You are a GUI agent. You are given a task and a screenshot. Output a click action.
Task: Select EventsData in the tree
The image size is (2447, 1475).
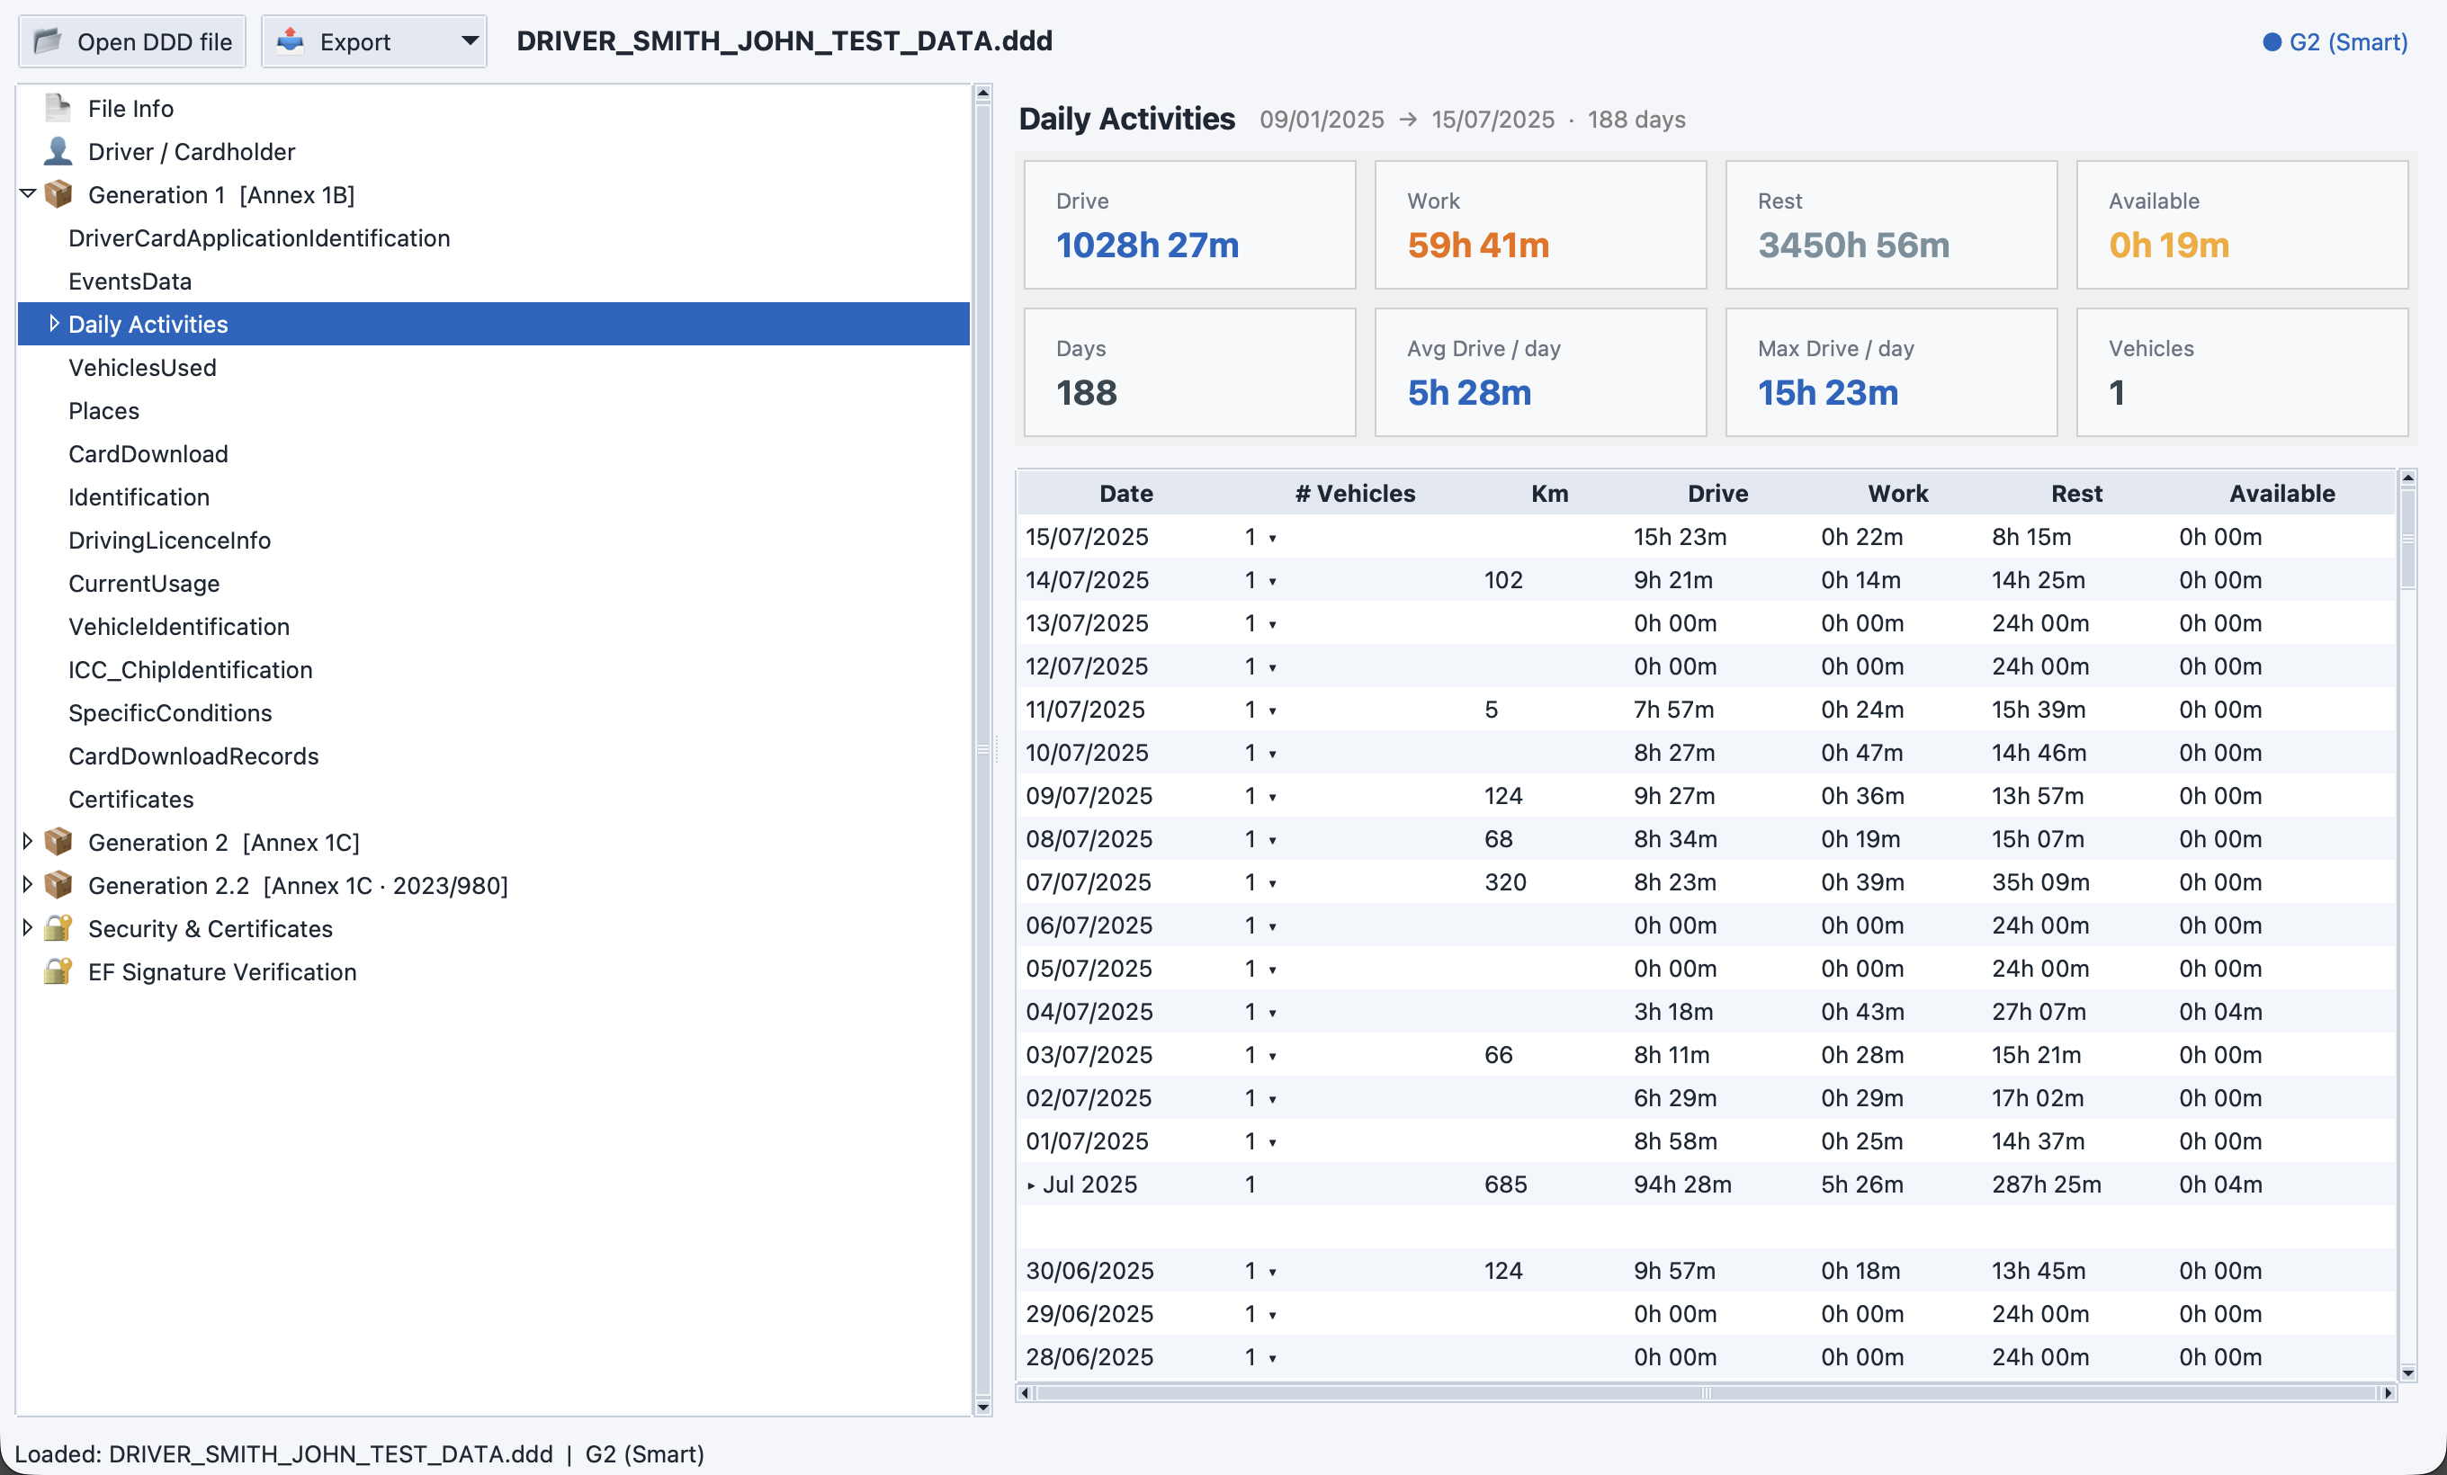pyautogui.click(x=130, y=281)
